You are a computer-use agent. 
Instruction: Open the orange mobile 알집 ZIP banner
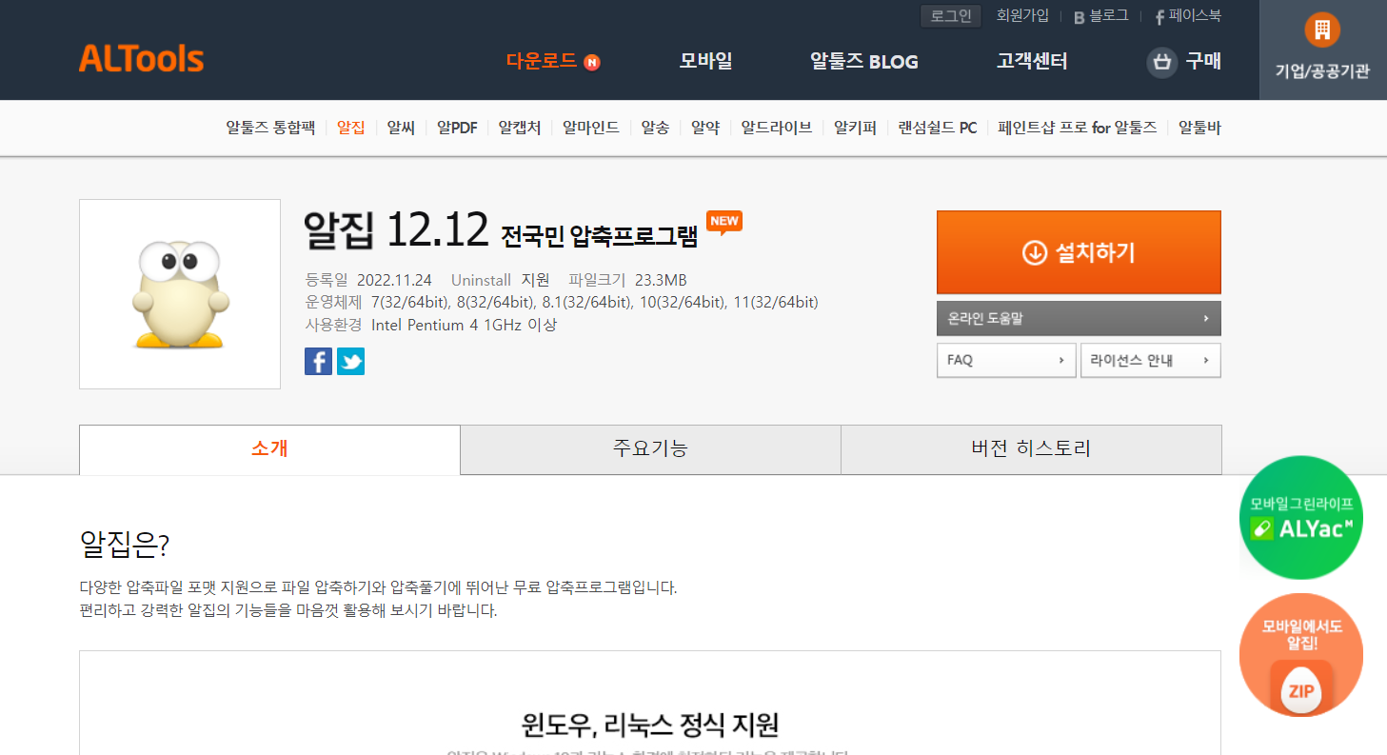point(1301,655)
